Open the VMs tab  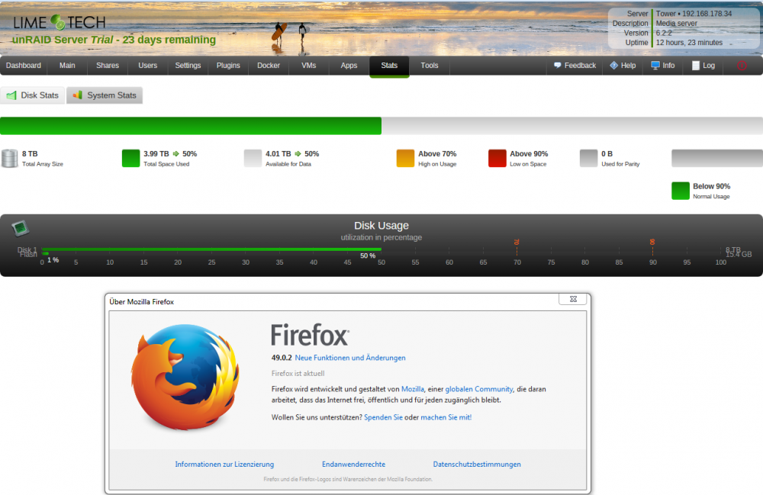point(308,66)
